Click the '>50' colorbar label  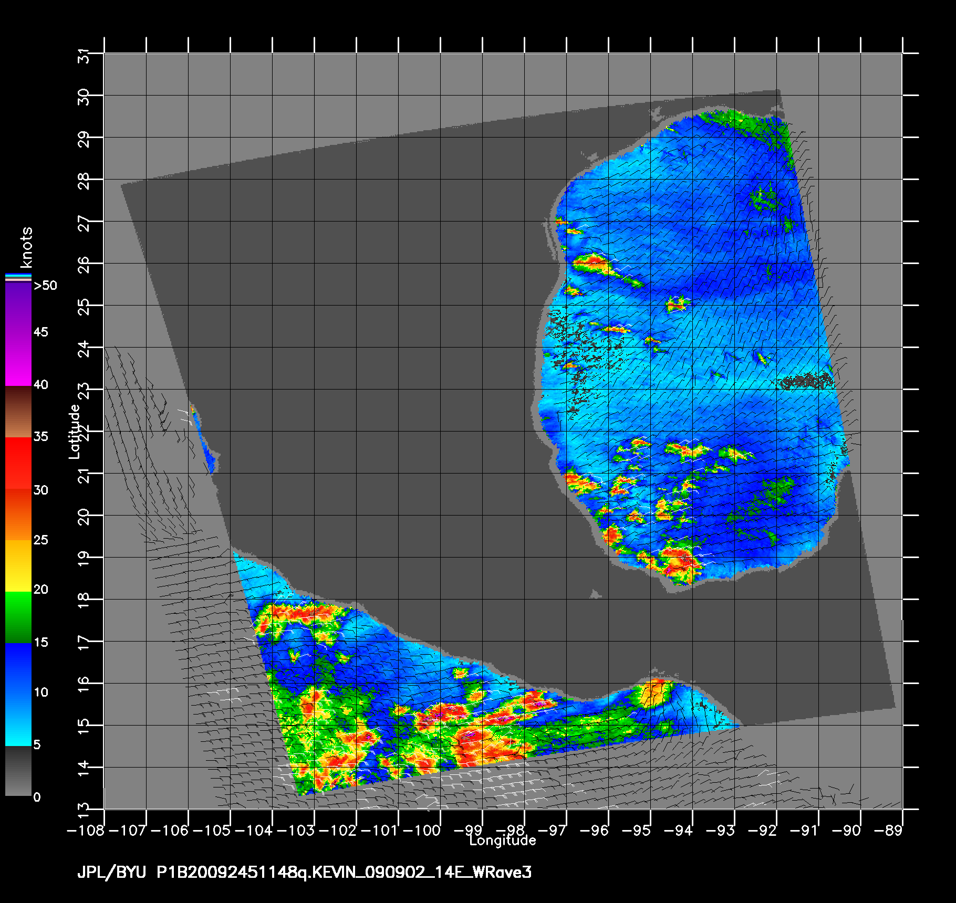[x=45, y=286]
